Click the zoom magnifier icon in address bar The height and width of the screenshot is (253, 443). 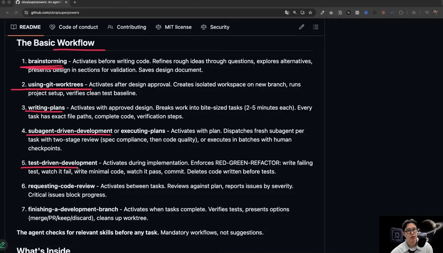click(x=295, y=12)
